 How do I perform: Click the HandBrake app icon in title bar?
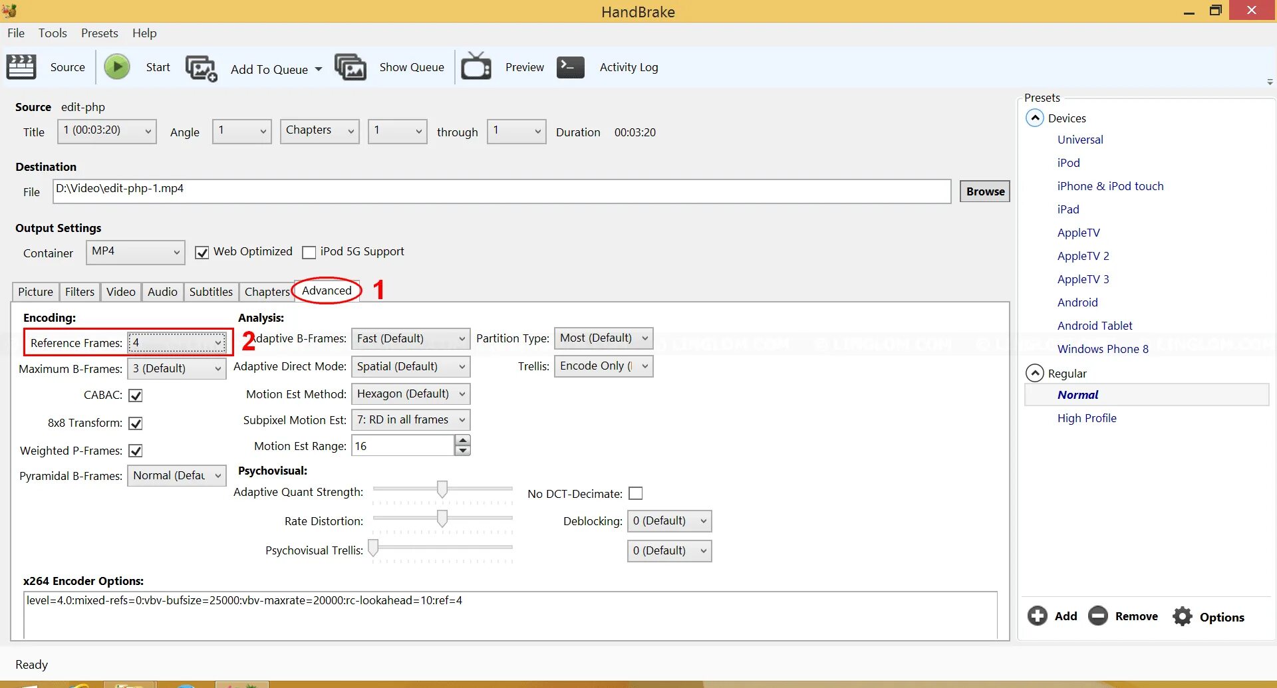9,11
